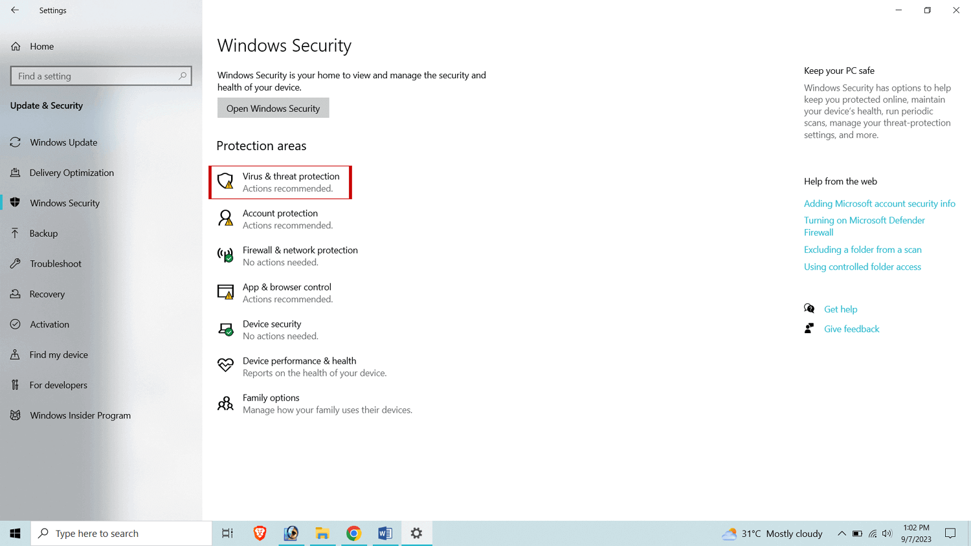The height and width of the screenshot is (546, 971).
Task: Click the App & browser control window icon
Action: tap(225, 292)
